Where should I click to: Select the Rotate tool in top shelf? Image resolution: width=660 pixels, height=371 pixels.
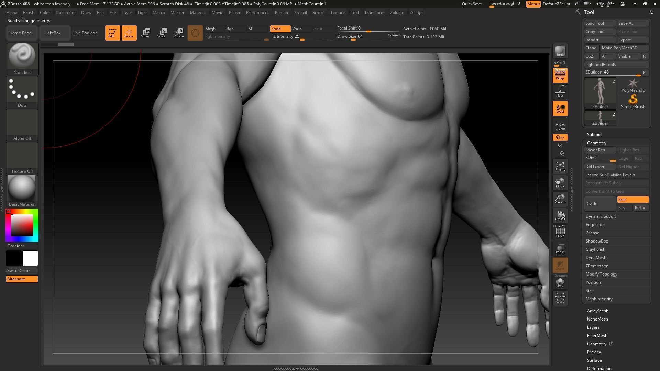(x=178, y=33)
